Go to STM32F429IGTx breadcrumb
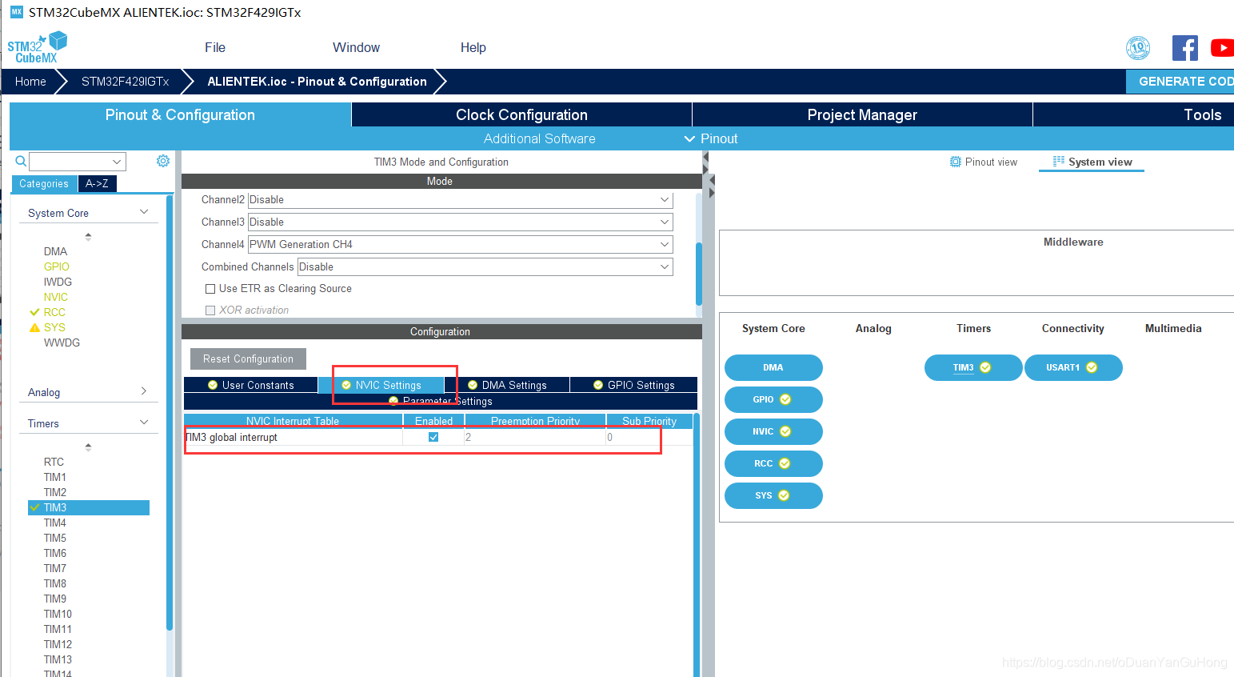1234x677 pixels. (125, 82)
